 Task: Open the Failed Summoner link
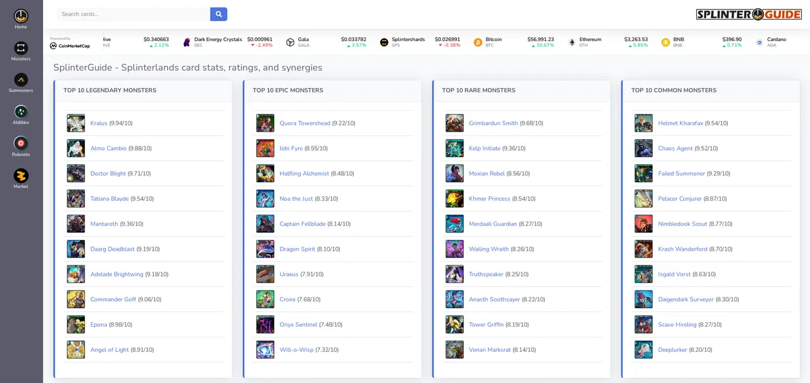coord(682,173)
